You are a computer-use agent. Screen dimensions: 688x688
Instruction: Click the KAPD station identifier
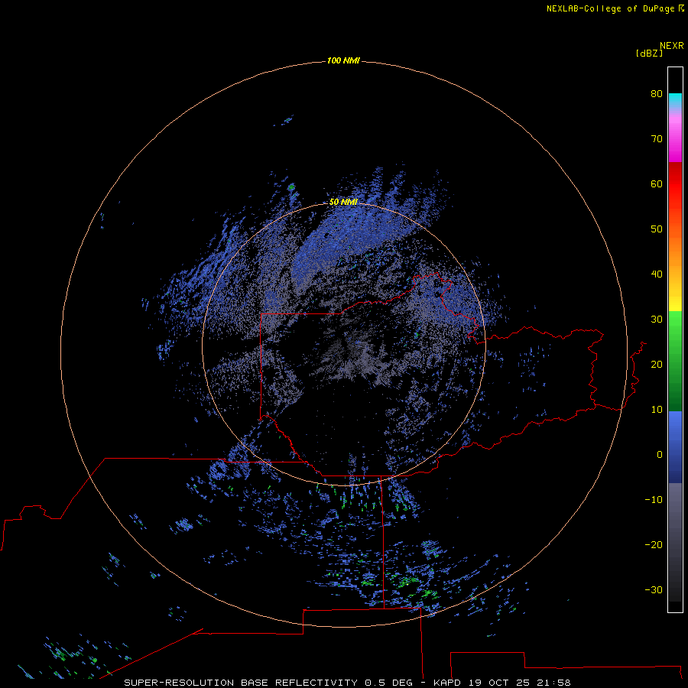446,683
